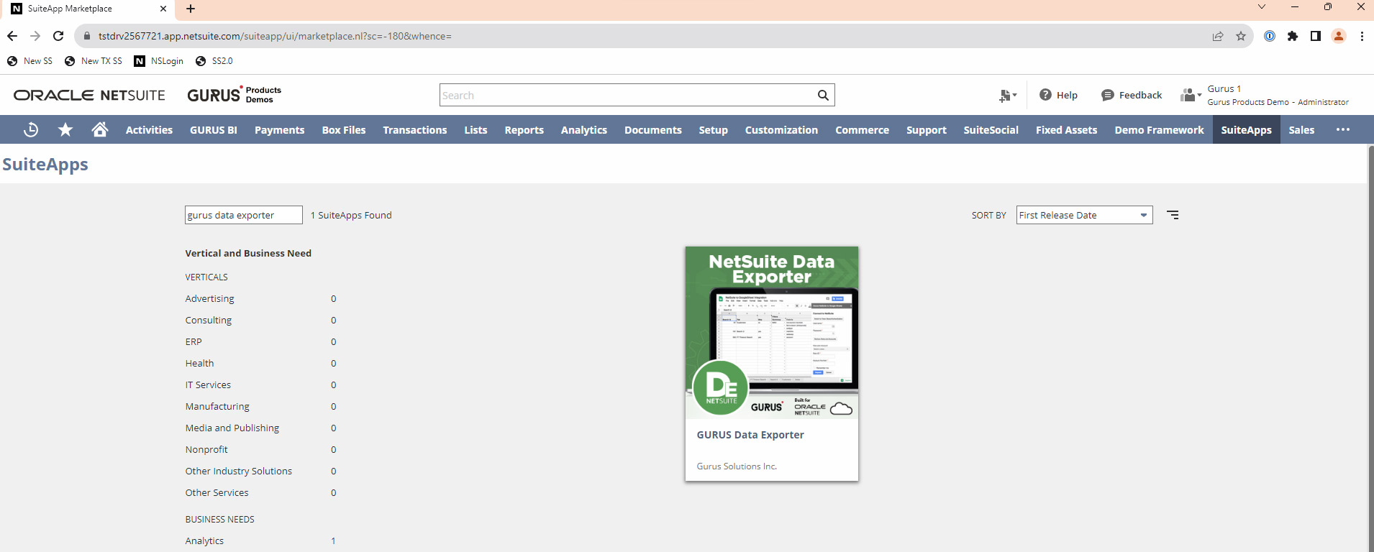Open a new browser tab
Screen dimensions: 1374x552
click(191, 9)
